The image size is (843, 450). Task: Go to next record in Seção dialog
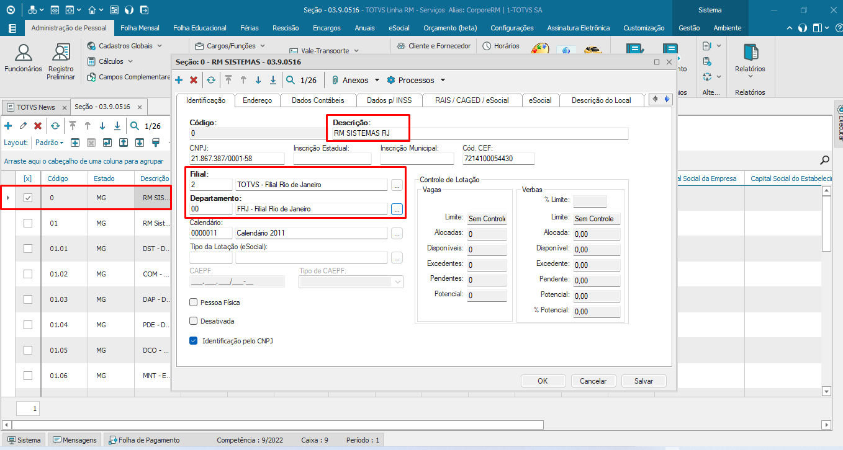tap(258, 80)
